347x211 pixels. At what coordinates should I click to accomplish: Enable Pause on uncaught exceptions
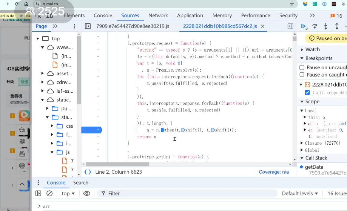tap(302, 67)
